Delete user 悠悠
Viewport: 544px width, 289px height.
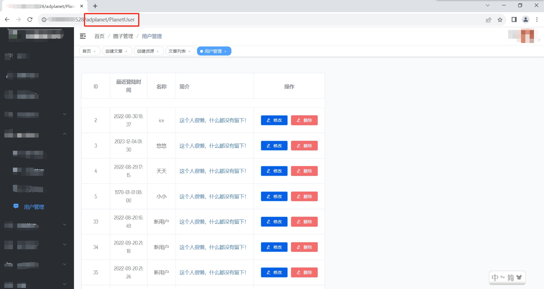[304, 146]
